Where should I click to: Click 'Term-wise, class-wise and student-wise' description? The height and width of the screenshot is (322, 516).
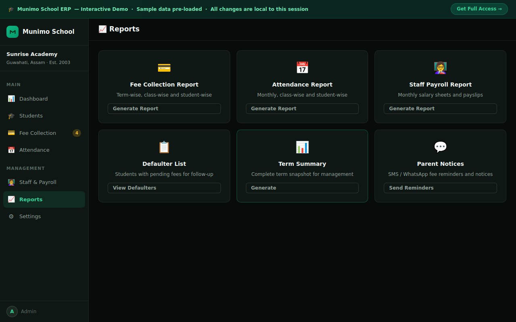(x=164, y=95)
